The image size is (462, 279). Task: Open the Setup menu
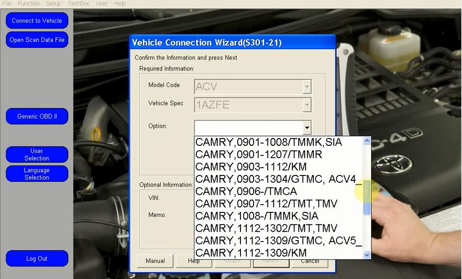(53, 3)
